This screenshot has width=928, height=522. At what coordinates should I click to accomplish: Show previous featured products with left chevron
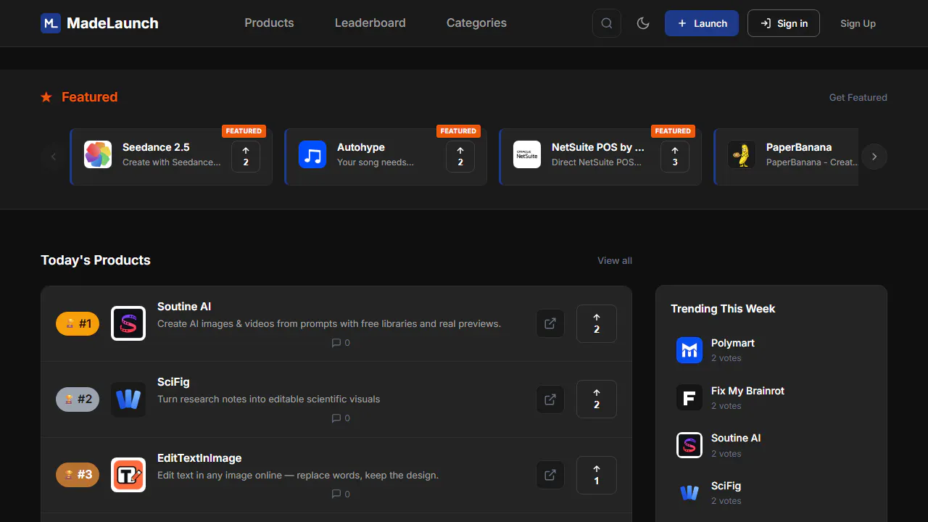[54, 157]
